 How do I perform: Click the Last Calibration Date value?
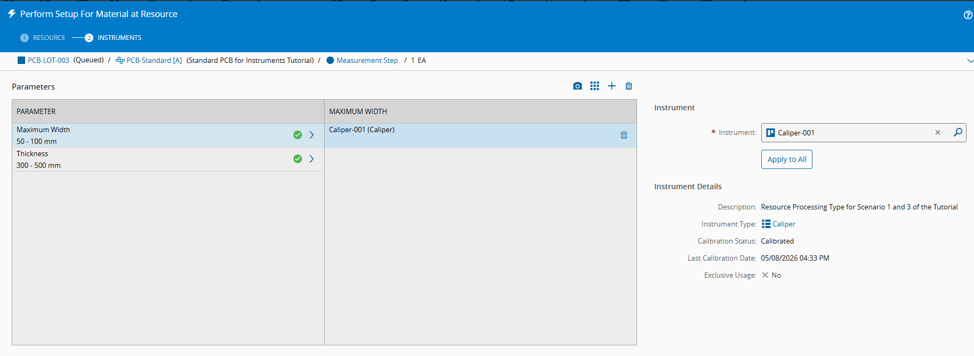click(x=795, y=258)
